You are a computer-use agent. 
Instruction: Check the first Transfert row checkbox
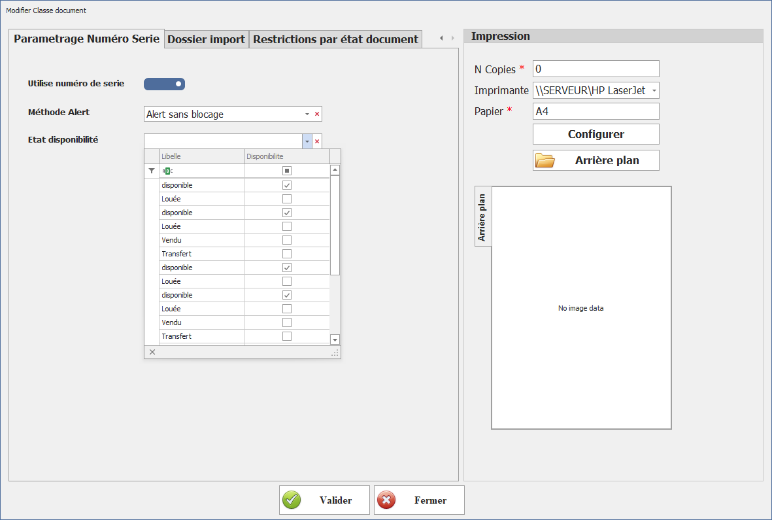[286, 254]
